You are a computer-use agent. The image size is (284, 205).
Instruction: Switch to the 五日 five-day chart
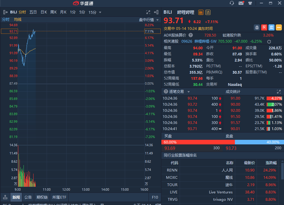tap(33, 12)
